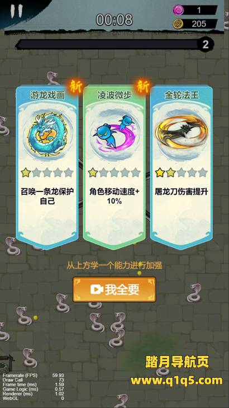This screenshot has width=229, height=408.
Task: Click the 新 badge on 游龙戏画 card
Action: tap(76, 87)
